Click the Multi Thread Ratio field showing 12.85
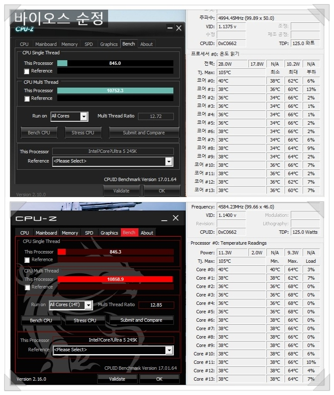The height and width of the screenshot is (395, 334). [x=156, y=305]
